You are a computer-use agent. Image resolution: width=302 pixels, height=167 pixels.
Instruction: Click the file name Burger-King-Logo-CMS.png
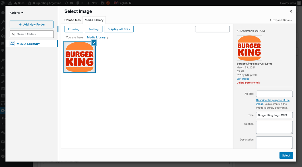click(254, 63)
